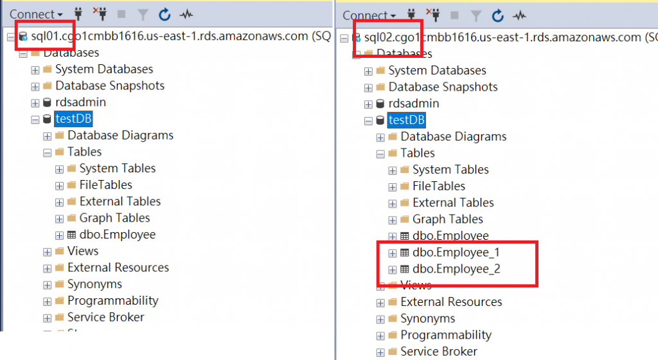Screen dimensions: 658x360
Task: Expand Programmability under sql01 testDB
Action: coord(48,301)
